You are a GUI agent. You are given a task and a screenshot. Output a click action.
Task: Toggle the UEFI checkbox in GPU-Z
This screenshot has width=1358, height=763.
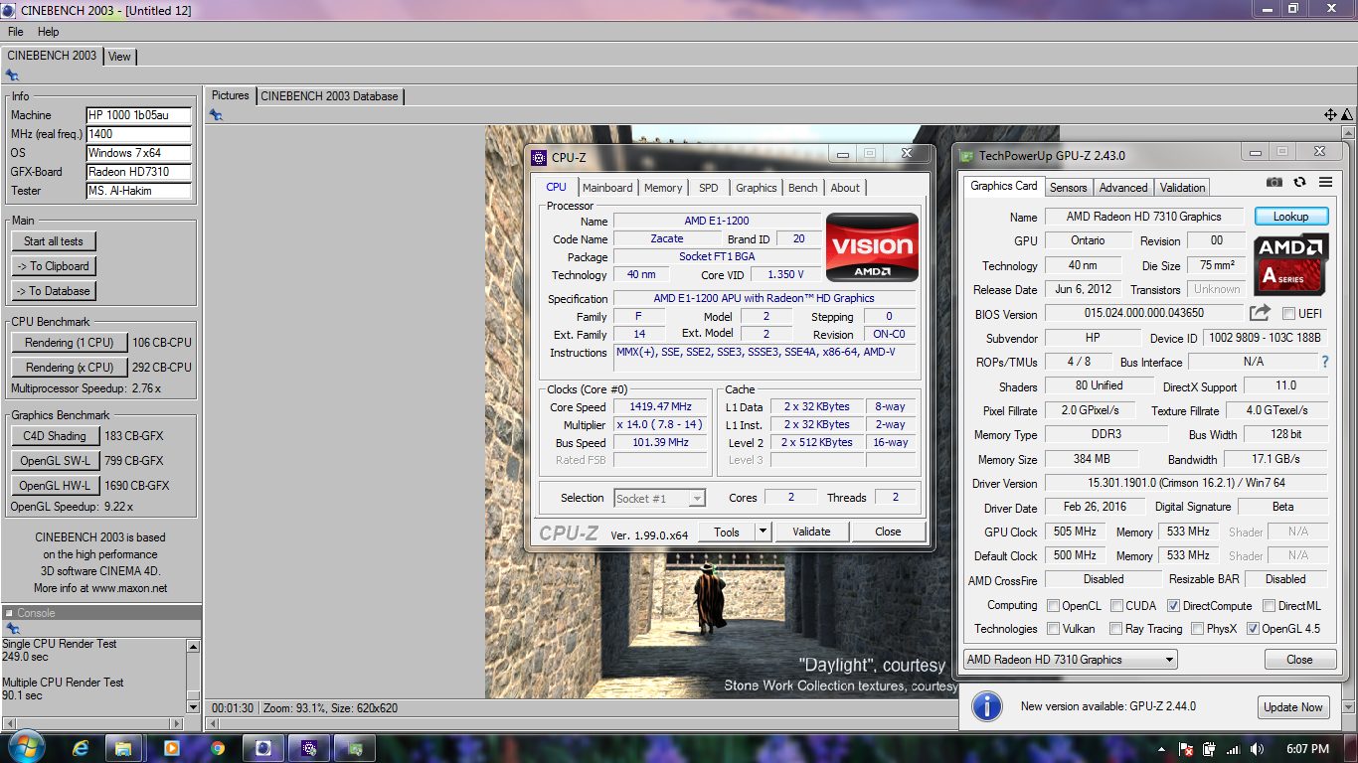click(x=1288, y=314)
